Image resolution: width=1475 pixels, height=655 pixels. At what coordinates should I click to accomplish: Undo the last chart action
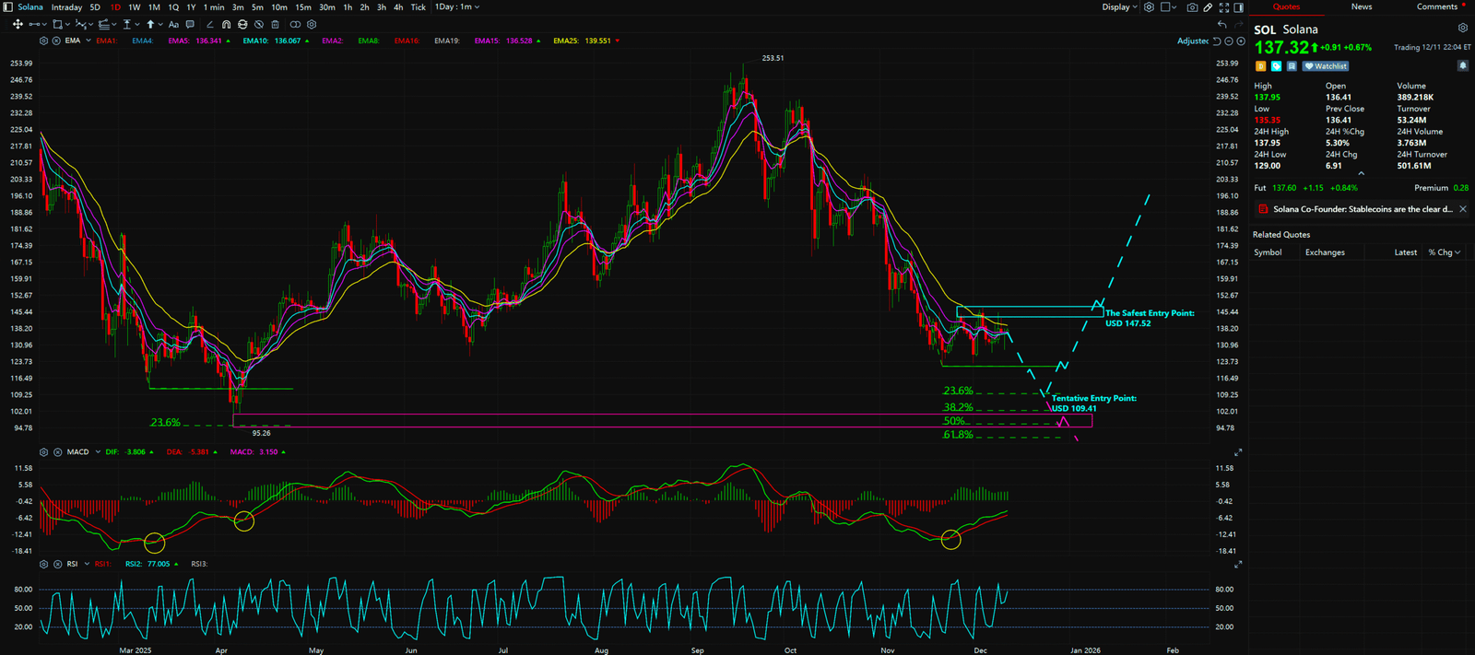(1222, 25)
